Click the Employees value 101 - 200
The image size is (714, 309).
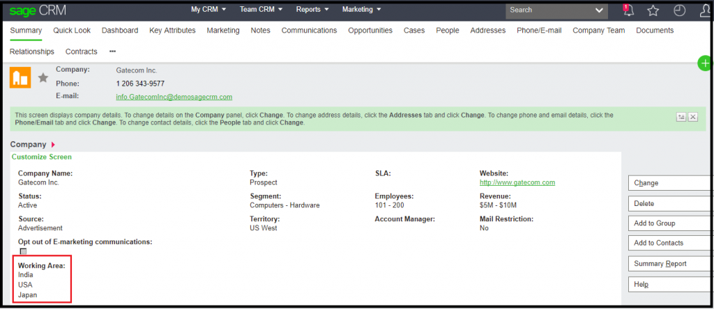coord(390,205)
